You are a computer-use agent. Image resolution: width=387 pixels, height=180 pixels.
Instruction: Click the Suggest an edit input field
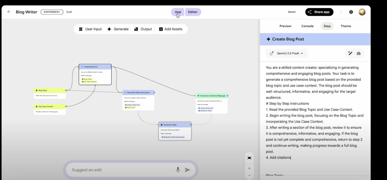119,170
